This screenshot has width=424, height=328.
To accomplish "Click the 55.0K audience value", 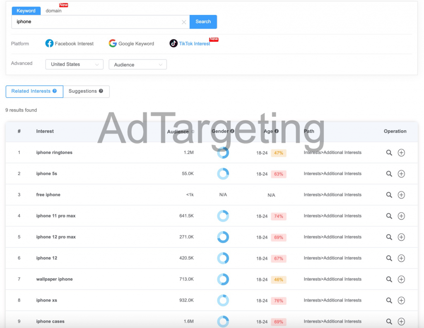I will tap(188, 173).
